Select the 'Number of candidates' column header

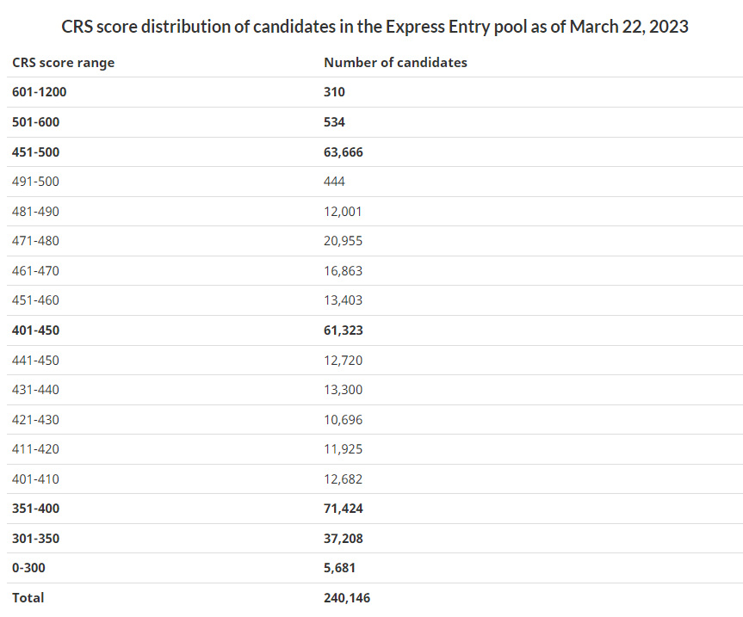[x=395, y=63]
